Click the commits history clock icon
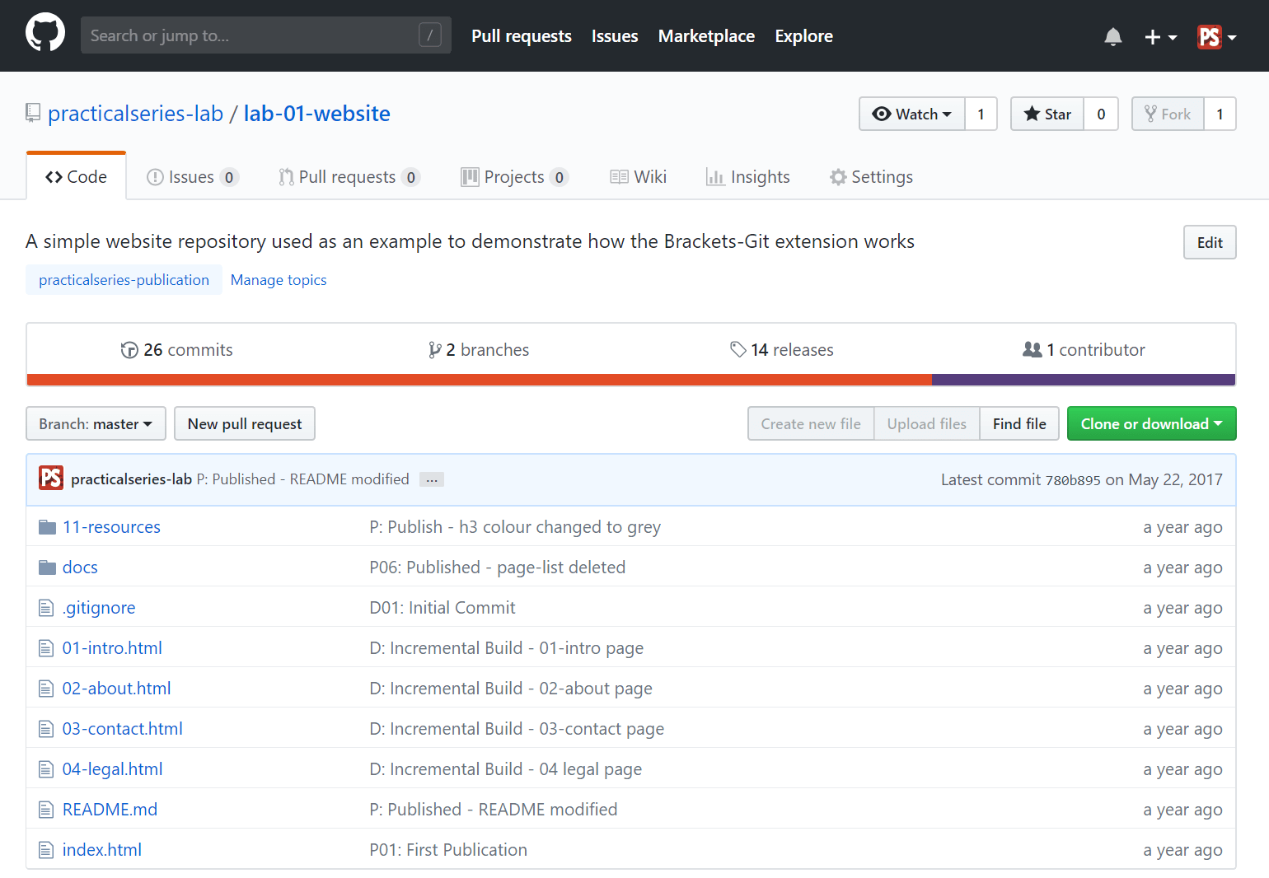This screenshot has height=878, width=1269. [x=129, y=350]
